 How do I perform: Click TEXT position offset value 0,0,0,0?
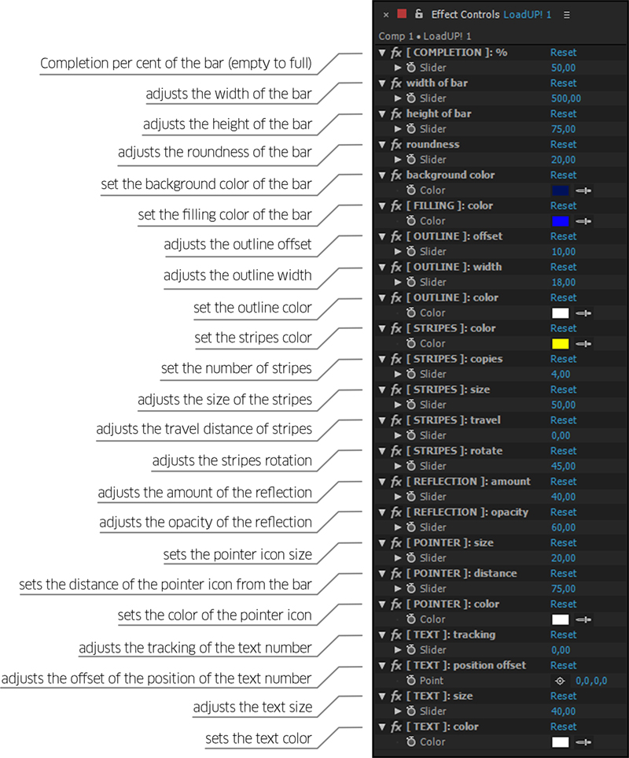coord(590,681)
